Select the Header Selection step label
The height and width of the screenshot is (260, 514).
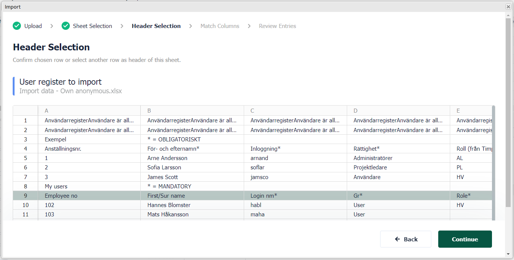[156, 26]
